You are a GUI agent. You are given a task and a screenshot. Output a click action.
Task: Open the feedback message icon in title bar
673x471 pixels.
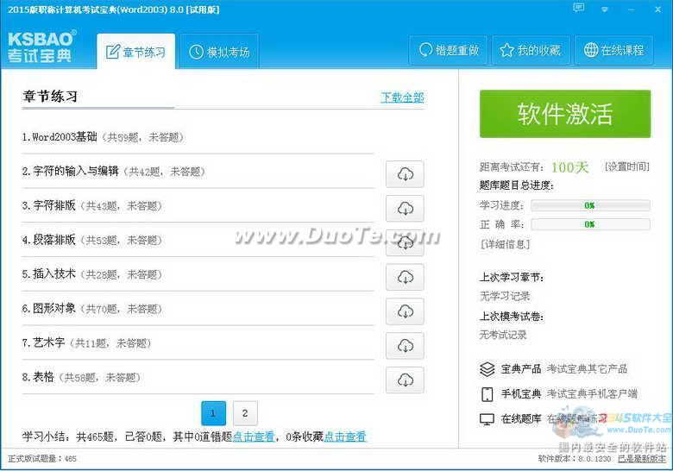[579, 8]
